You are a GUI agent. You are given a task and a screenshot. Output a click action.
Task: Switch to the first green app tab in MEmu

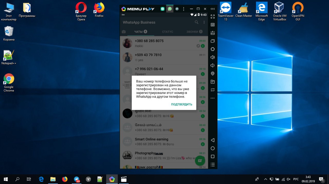[x=162, y=9]
